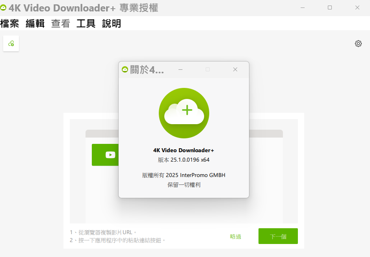Viewport: 370px width, 257px height.
Task: Maximize the main application window
Action: (330, 7)
